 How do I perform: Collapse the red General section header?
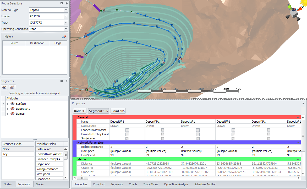coord(298,117)
